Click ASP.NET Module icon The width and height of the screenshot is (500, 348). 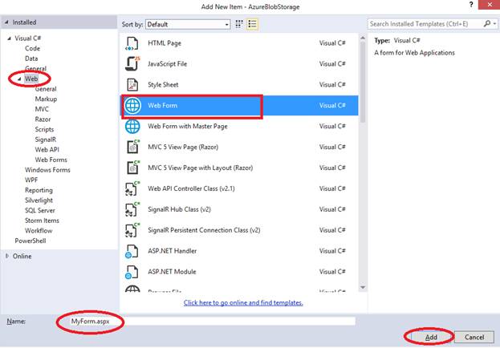(x=132, y=272)
